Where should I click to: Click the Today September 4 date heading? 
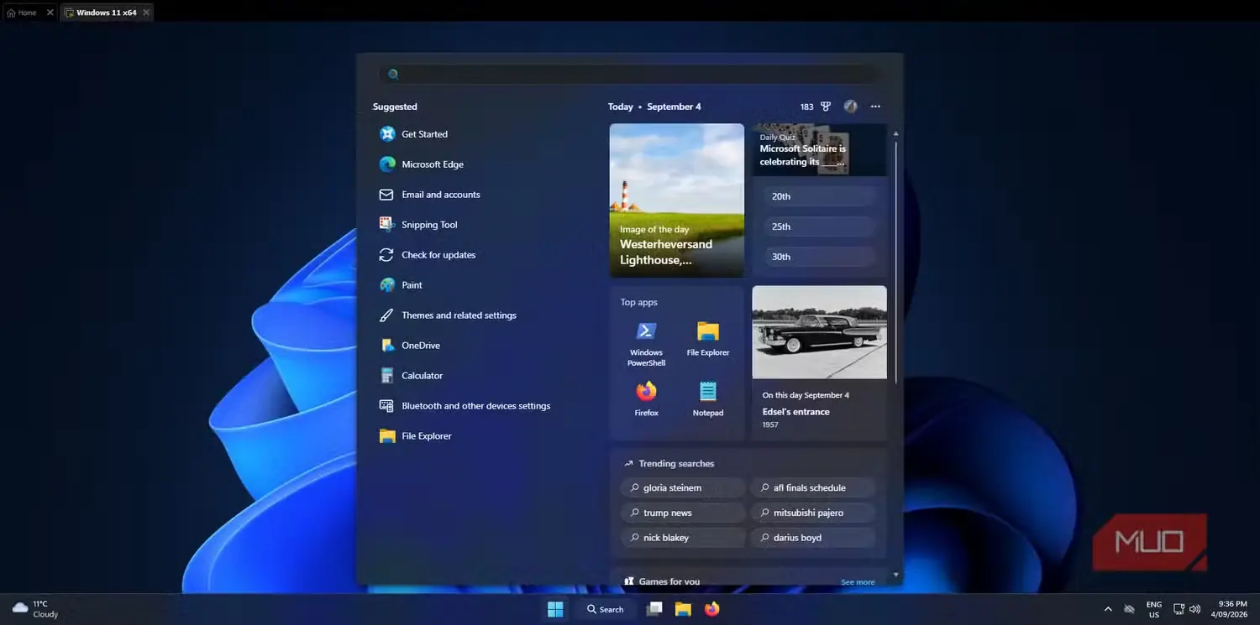[x=654, y=107]
